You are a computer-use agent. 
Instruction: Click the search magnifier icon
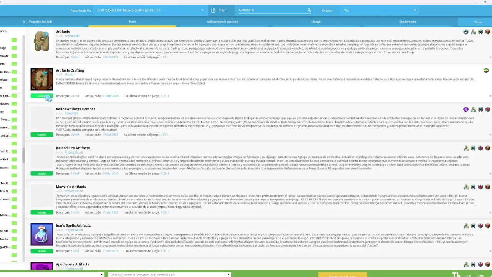click(309, 10)
